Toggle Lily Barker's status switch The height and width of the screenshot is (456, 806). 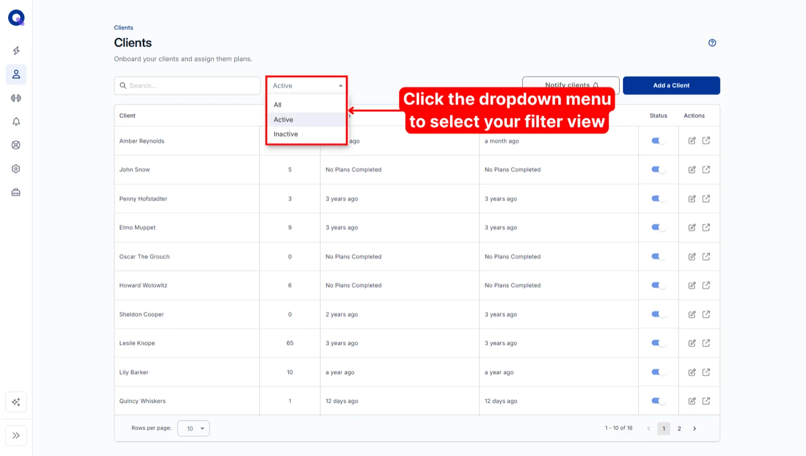pyautogui.click(x=658, y=372)
